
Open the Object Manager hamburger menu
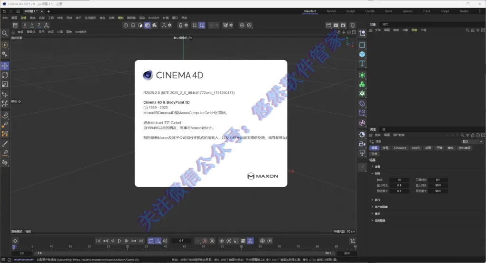[x=370, y=30]
